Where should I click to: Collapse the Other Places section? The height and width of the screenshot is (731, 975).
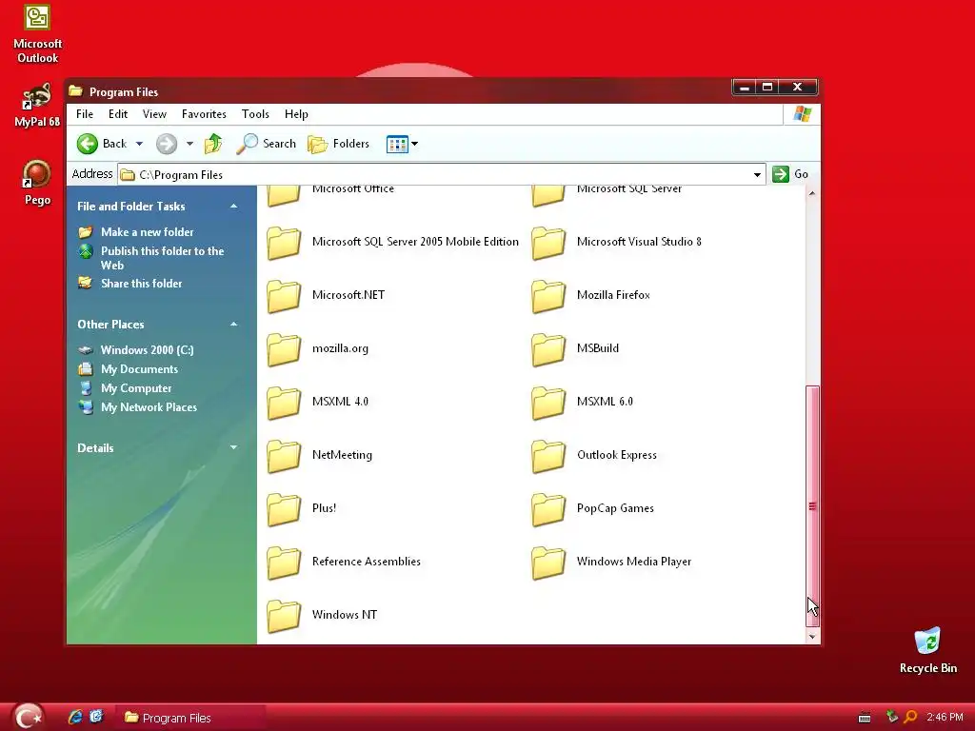pyautogui.click(x=234, y=325)
